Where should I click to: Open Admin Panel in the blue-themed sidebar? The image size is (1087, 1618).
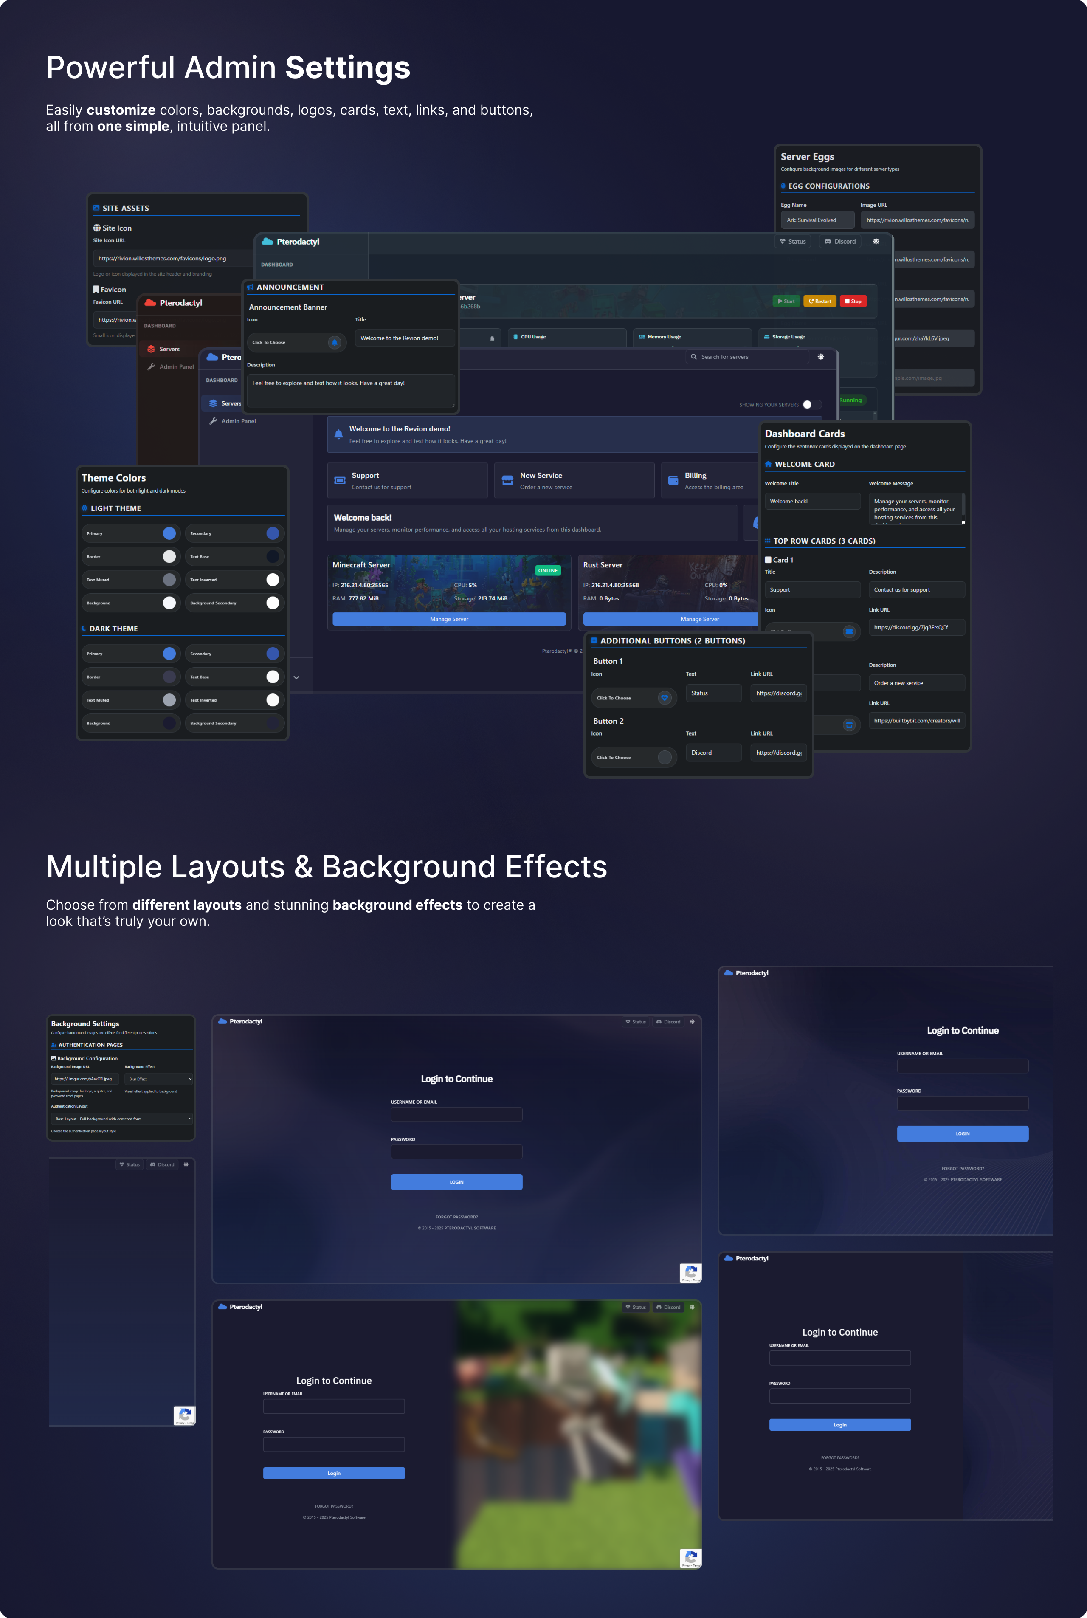[238, 421]
